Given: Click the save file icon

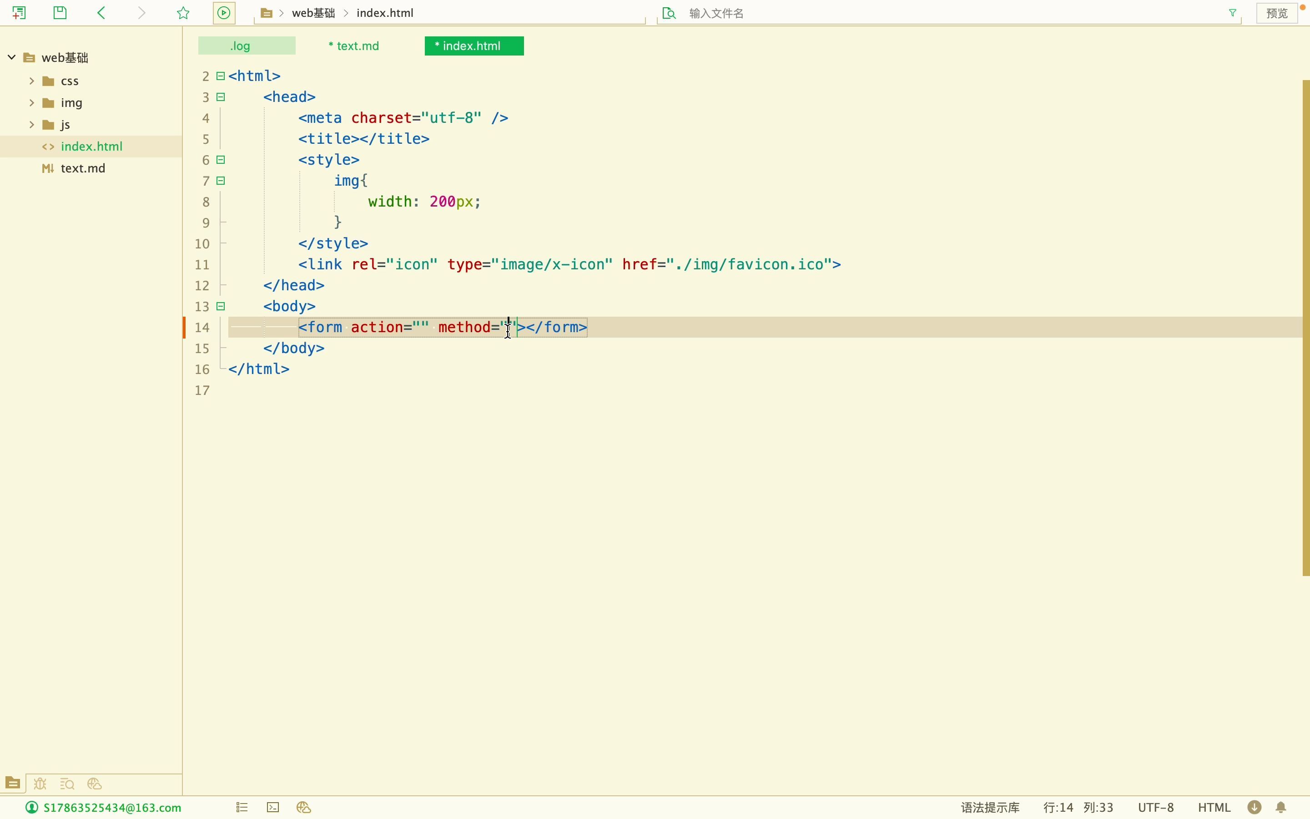Looking at the screenshot, I should coord(60,12).
